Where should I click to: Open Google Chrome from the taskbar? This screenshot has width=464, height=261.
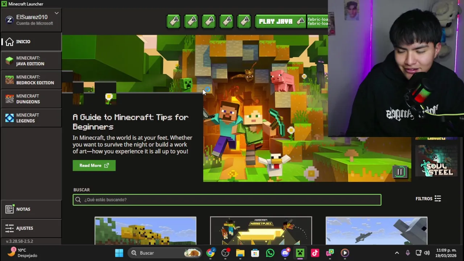210,253
